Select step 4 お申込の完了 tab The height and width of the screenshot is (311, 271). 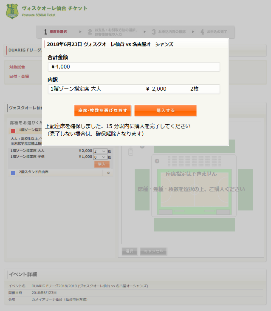(214, 32)
